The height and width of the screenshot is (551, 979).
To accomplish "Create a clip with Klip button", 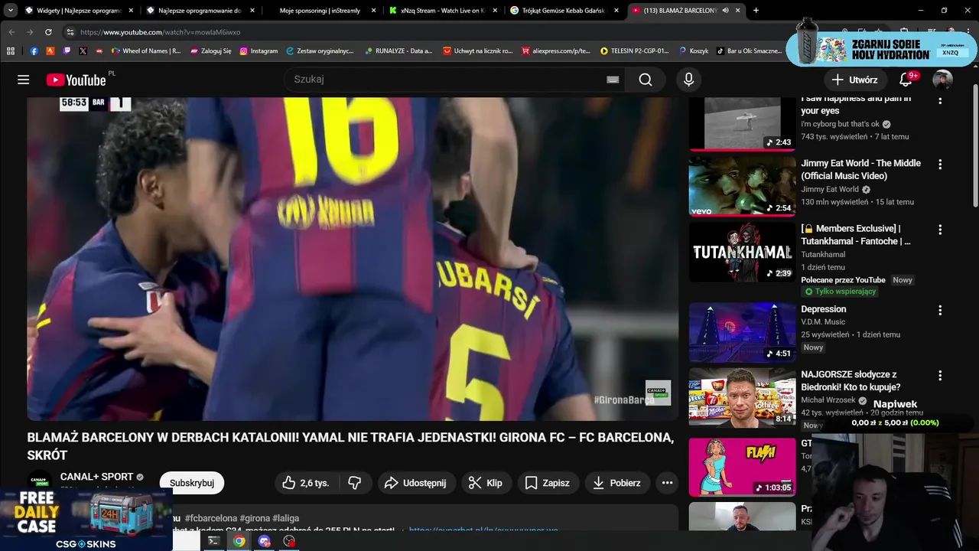I will click(486, 483).
